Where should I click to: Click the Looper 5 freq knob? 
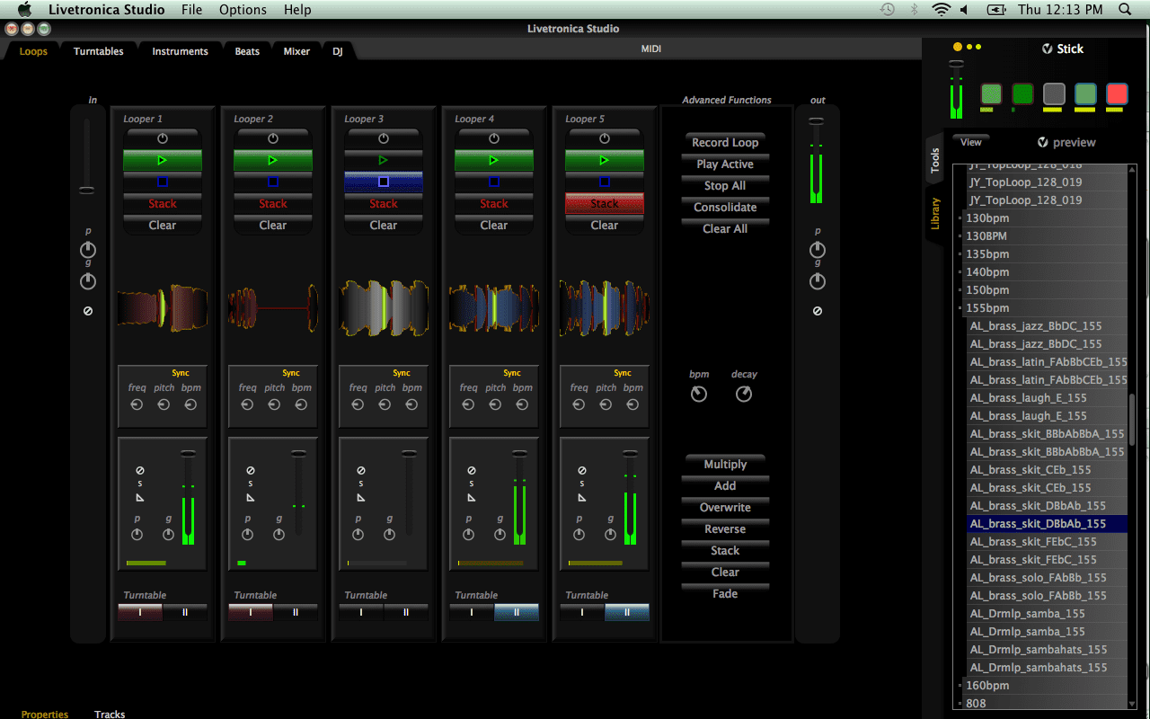point(579,404)
